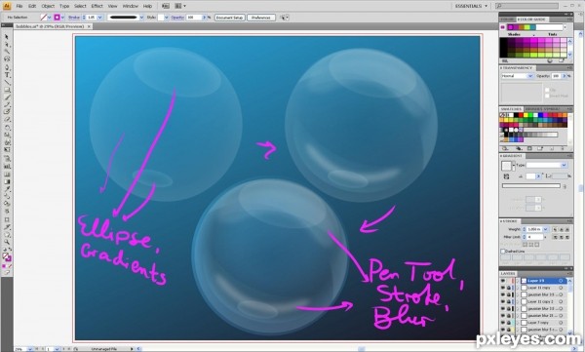Screen dimensions: 585x352
Task: Select the Blend tool
Action: 7,197
